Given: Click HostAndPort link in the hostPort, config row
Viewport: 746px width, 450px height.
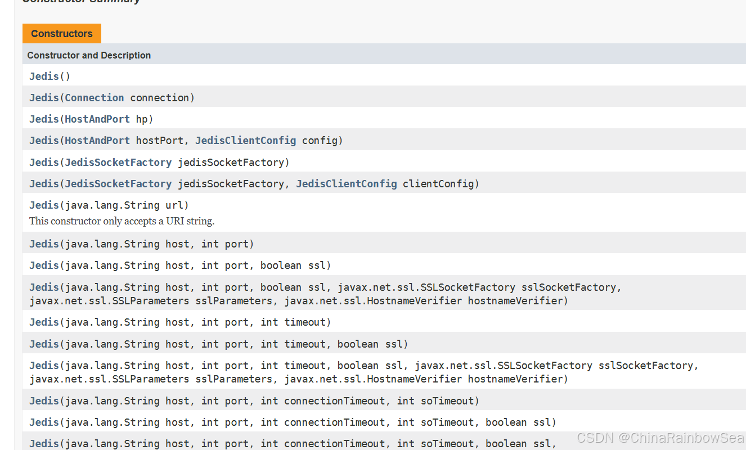Looking at the screenshot, I should click(97, 141).
